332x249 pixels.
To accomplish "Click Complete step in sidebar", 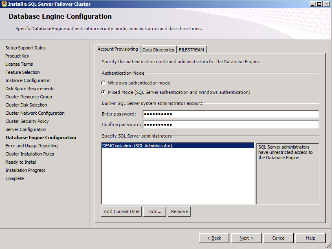I will click(15, 178).
